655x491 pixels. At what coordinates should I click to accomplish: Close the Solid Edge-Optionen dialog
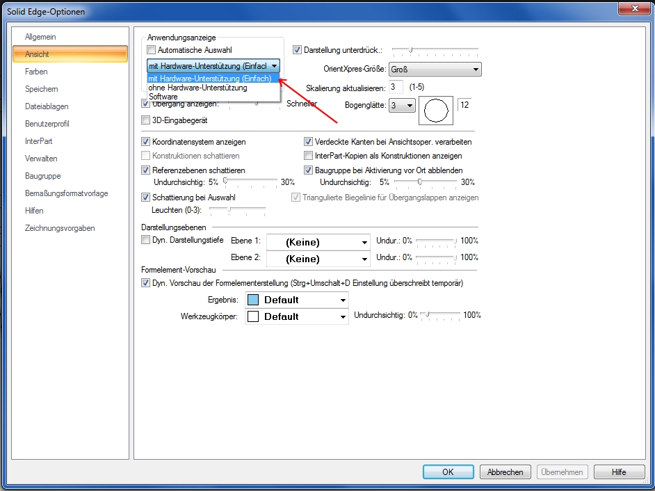pyautogui.click(x=635, y=8)
